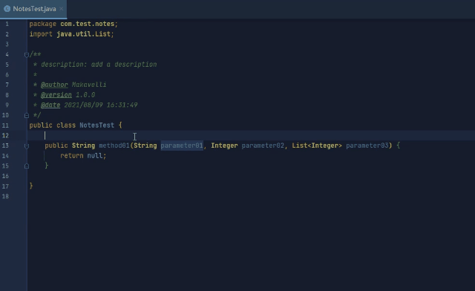This screenshot has height=291, width=475.
Task: Click the description comment on line 5
Action: (99, 65)
